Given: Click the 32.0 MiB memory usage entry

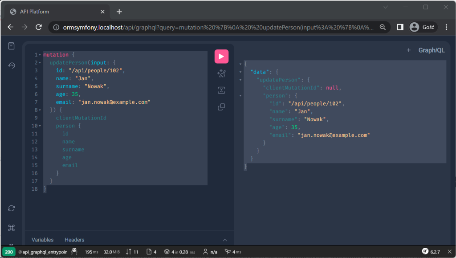Looking at the screenshot, I should pos(111,252).
